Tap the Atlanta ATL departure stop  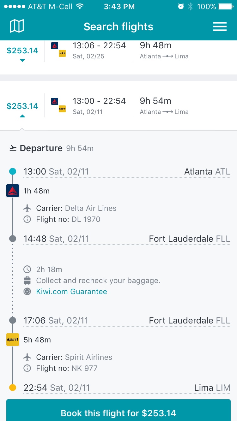pos(126,172)
